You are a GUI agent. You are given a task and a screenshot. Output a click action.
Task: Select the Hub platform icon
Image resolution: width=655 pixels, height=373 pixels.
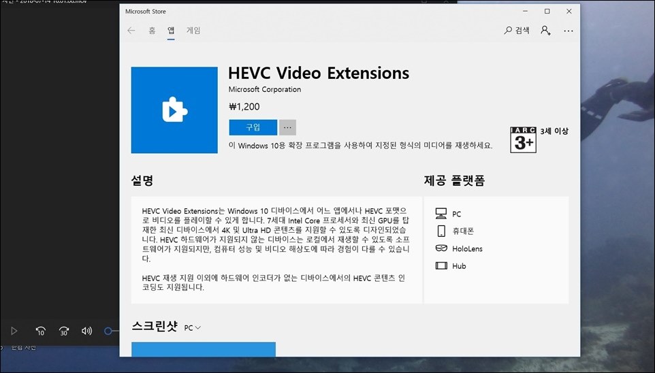(x=441, y=265)
